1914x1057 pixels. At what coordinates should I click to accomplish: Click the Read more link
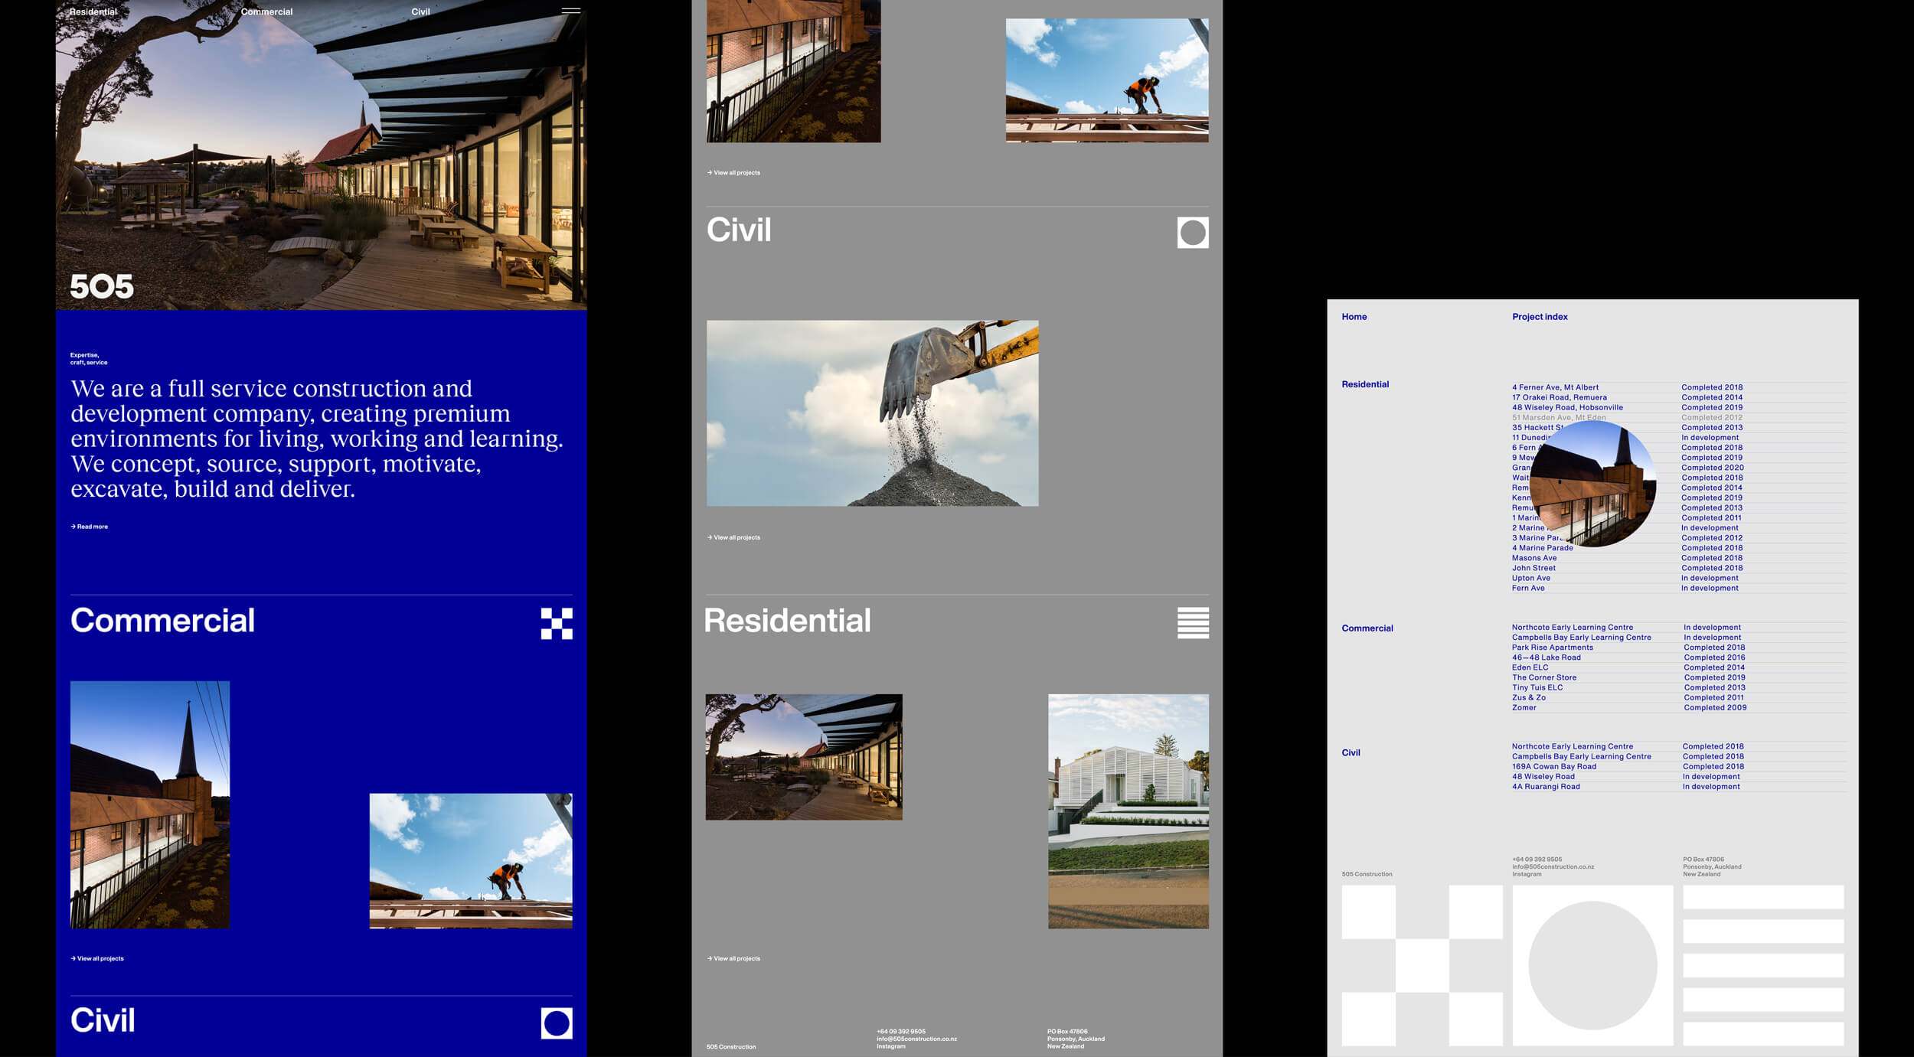pos(90,527)
